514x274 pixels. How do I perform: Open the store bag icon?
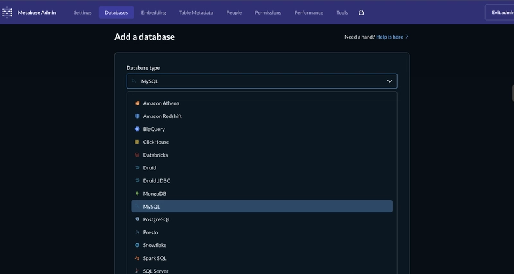pos(361,12)
